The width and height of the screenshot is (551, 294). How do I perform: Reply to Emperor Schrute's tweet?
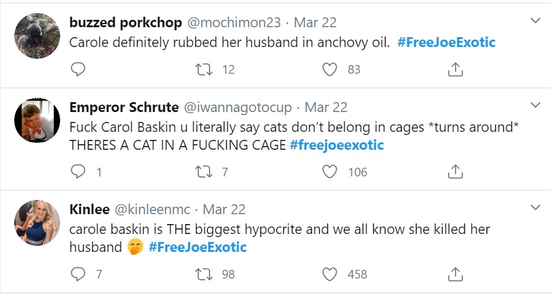pyautogui.click(x=77, y=171)
